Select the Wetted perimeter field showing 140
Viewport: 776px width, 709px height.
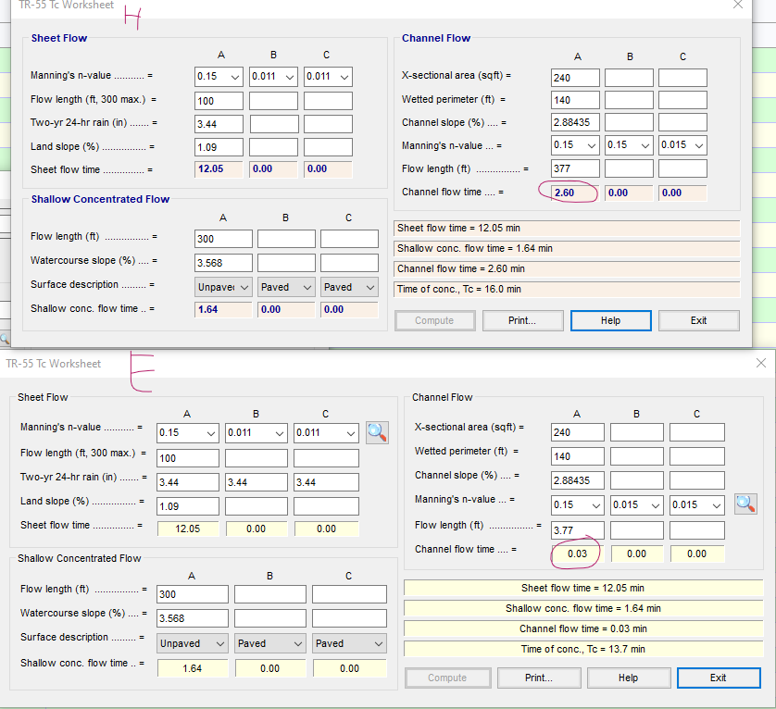pos(575,100)
